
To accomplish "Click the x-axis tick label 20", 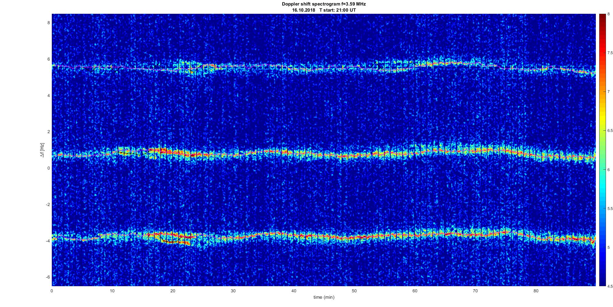I will point(173,291).
